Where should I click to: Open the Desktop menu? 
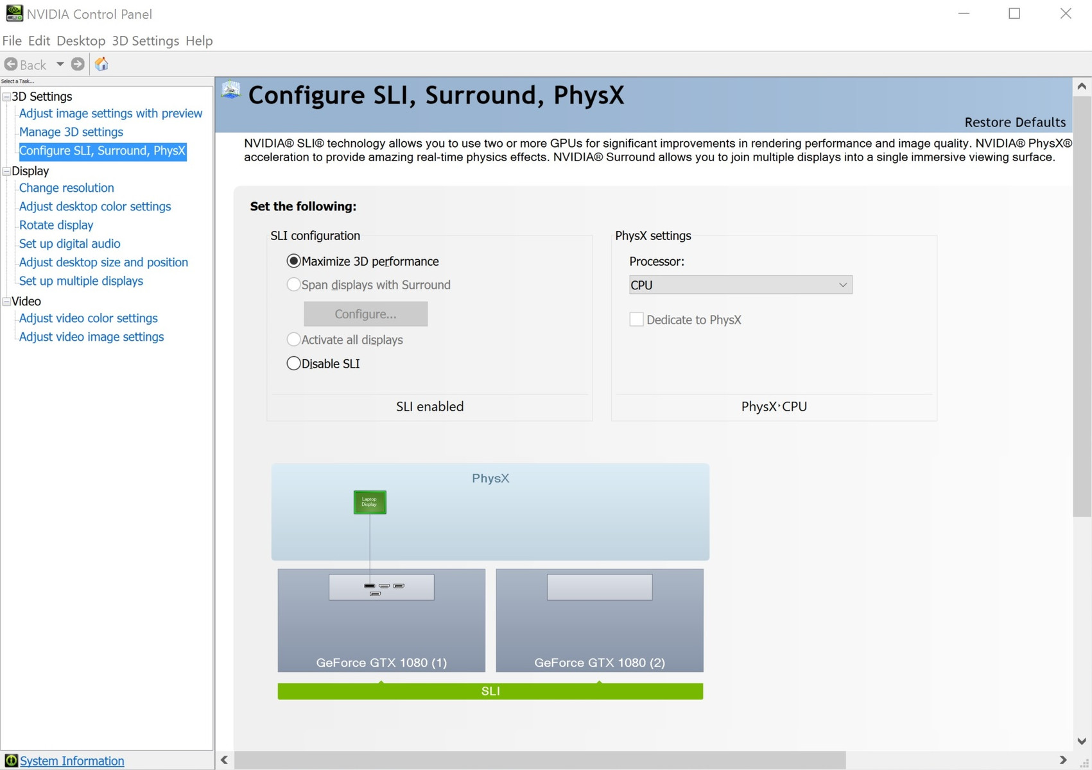click(81, 40)
